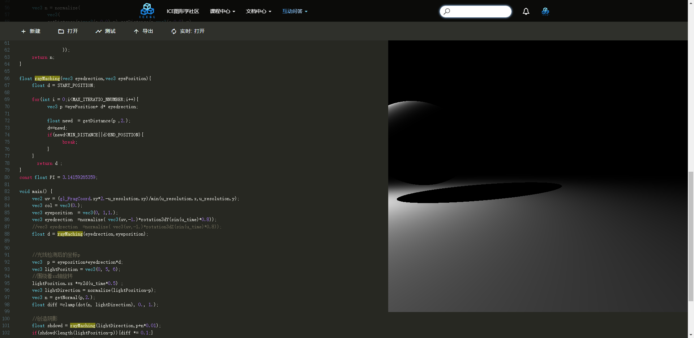Screen dimensions: 694x338
Task: Click 'vec3 lightPosition = vec3(0, 5, 6)' line
Action: point(76,269)
